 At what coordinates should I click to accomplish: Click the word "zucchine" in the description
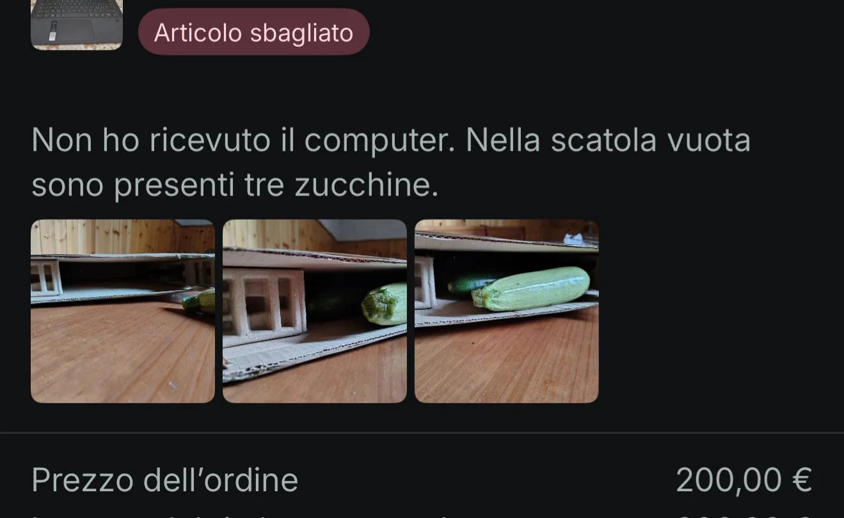[x=366, y=185]
